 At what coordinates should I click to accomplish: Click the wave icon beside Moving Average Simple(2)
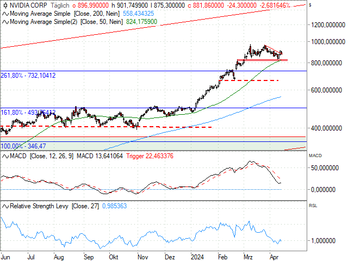5,22
